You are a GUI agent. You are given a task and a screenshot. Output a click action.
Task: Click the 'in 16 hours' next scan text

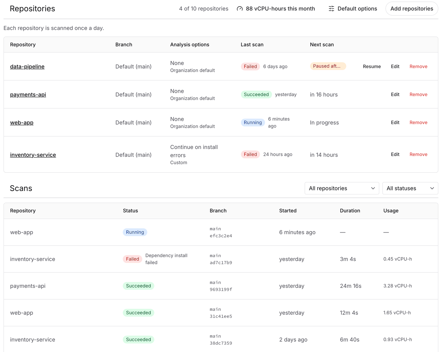tap(324, 95)
